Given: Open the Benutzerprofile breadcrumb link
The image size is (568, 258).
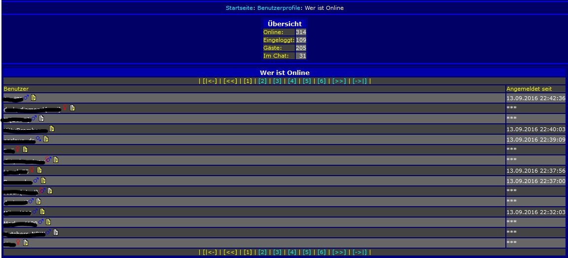Looking at the screenshot, I should coord(279,8).
